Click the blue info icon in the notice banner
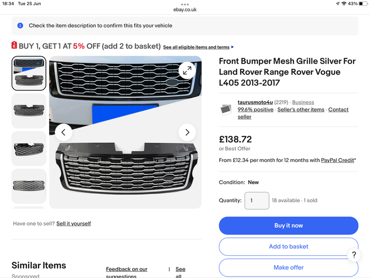This screenshot has width=370, height=278. [20, 25]
